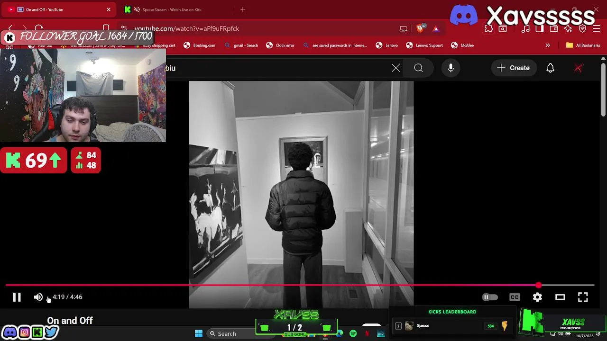The height and width of the screenshot is (341, 607).
Task: Open the player settings gear
Action: tap(537, 297)
